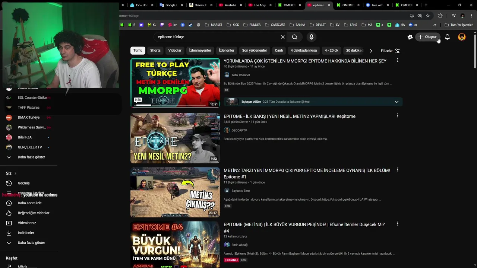477x268 pixels.
Task: Click the Oluştur create button
Action: point(427,37)
